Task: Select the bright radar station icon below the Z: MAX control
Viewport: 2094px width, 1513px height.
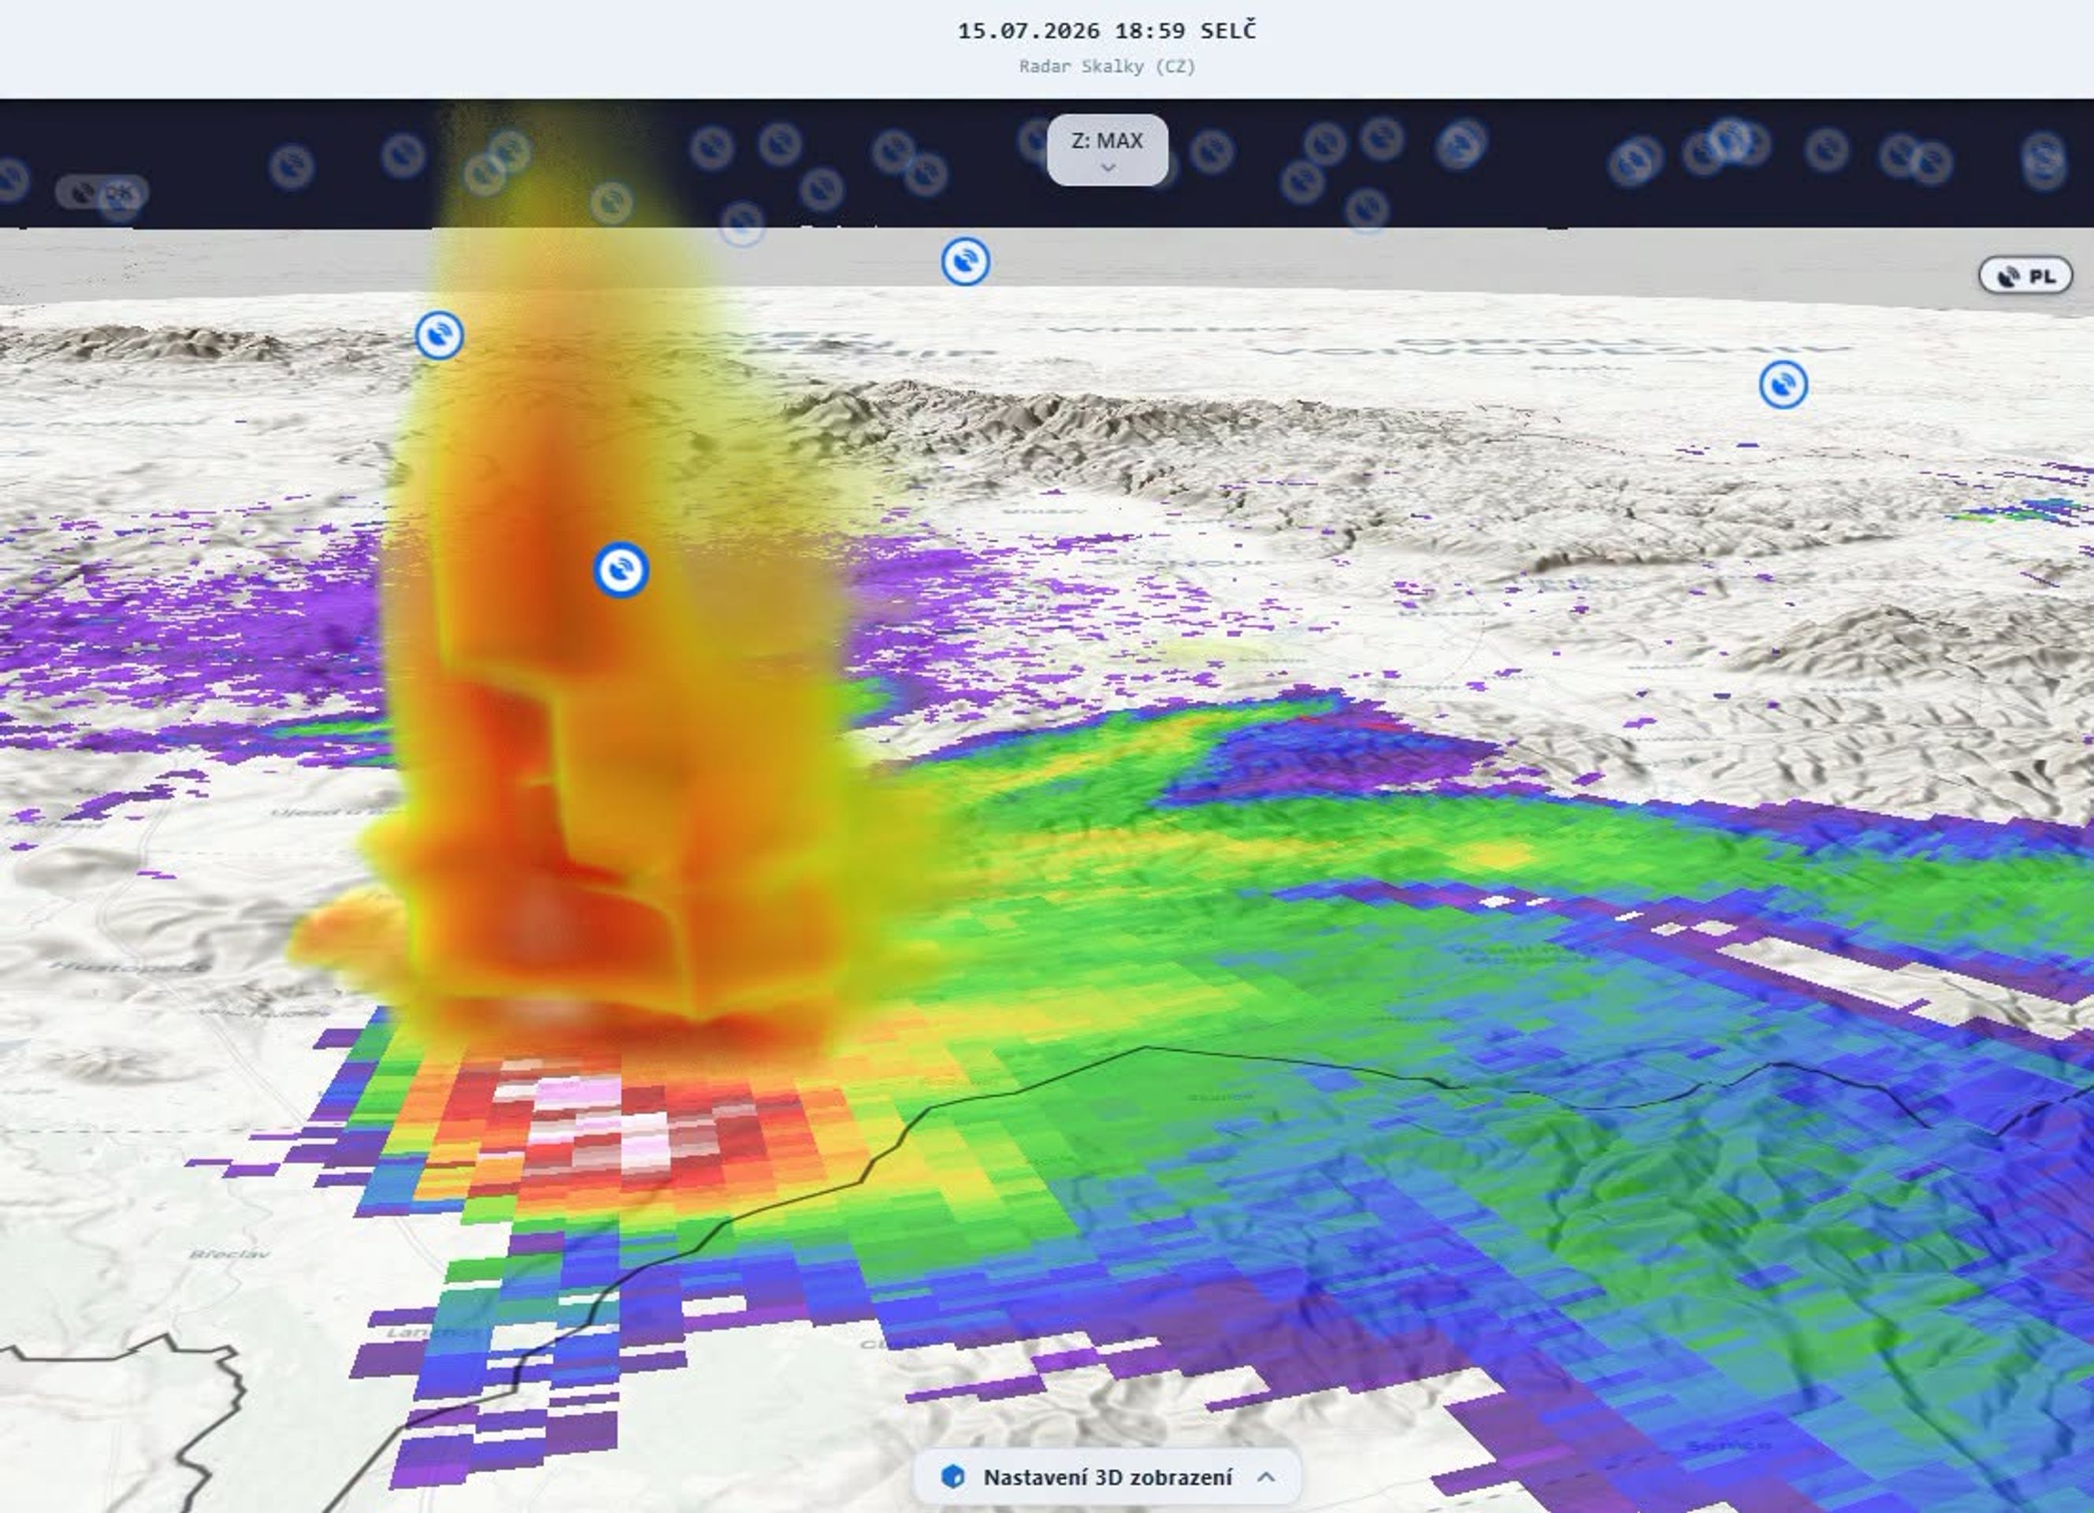Action: (x=966, y=262)
